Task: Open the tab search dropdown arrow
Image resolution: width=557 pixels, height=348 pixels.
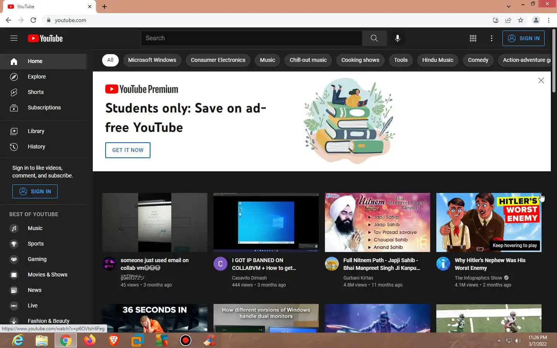Action: 509,6
